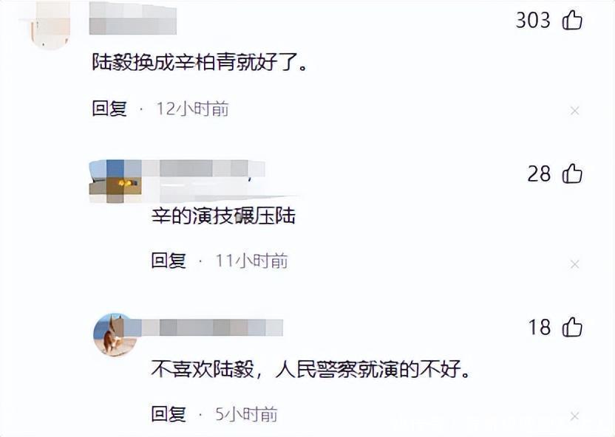Reply to the 辛的演技碾压陆 comment
Image resolution: width=615 pixels, height=437 pixels.
pos(169,261)
